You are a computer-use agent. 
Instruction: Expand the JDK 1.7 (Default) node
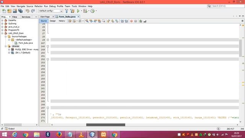[x=9, y=53]
